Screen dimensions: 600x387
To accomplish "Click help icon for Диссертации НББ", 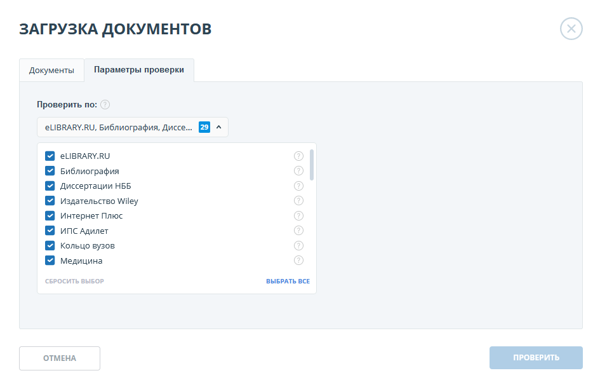I will 298,186.
